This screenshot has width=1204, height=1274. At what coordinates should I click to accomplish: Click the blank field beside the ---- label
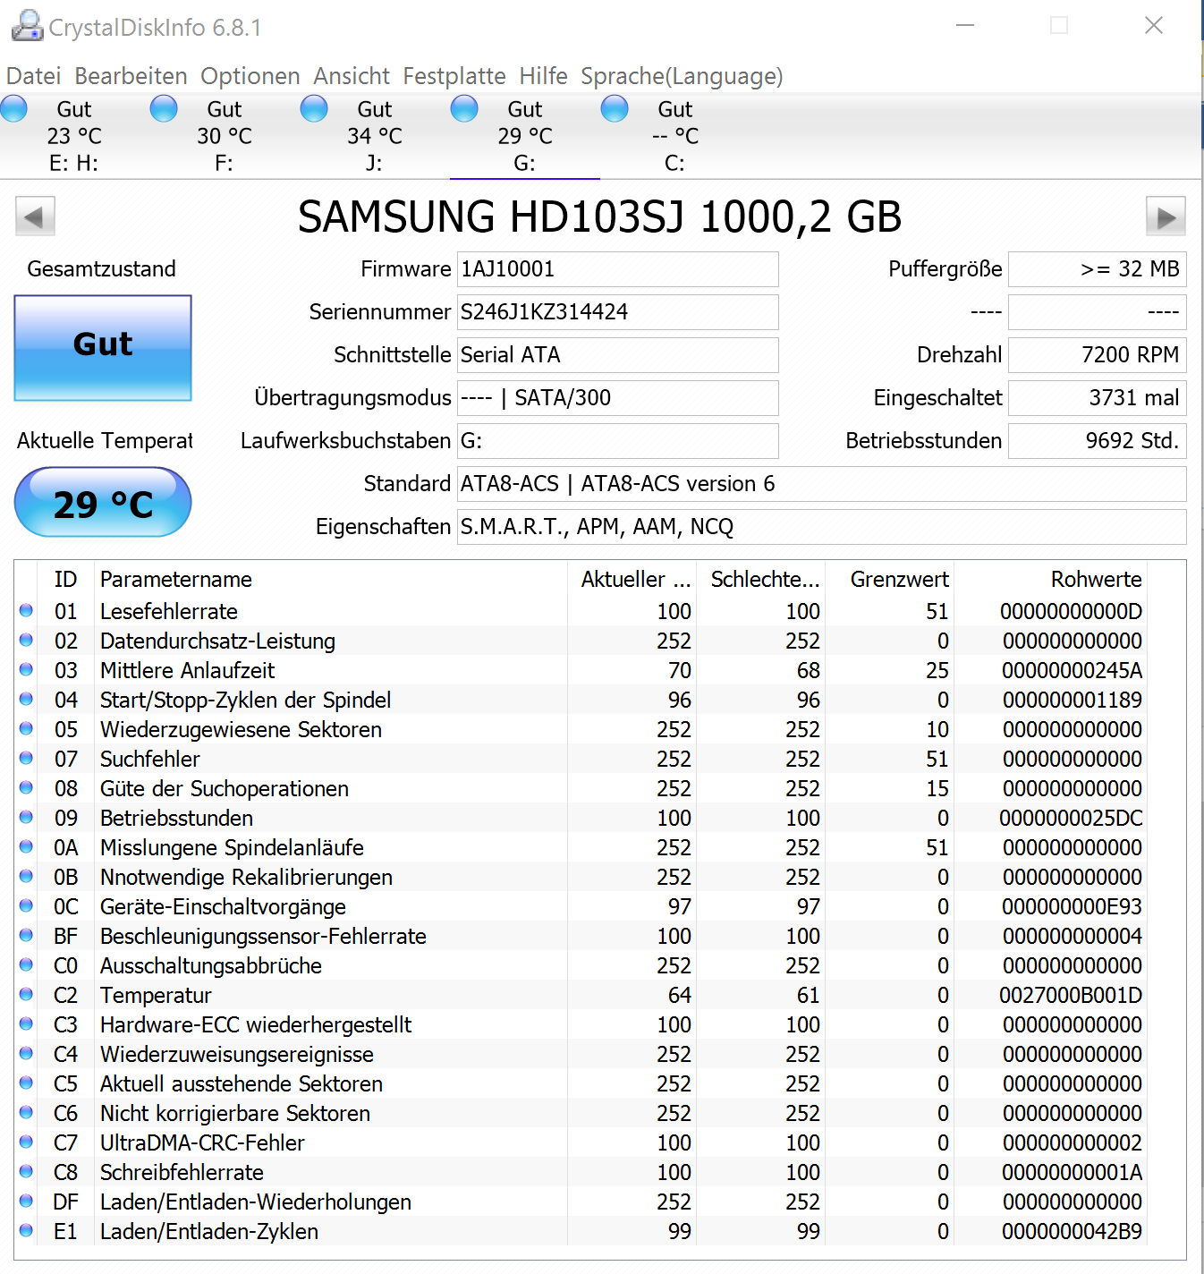1097,312
